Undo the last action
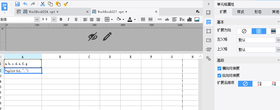 pyautogui.click(x=25, y=4)
